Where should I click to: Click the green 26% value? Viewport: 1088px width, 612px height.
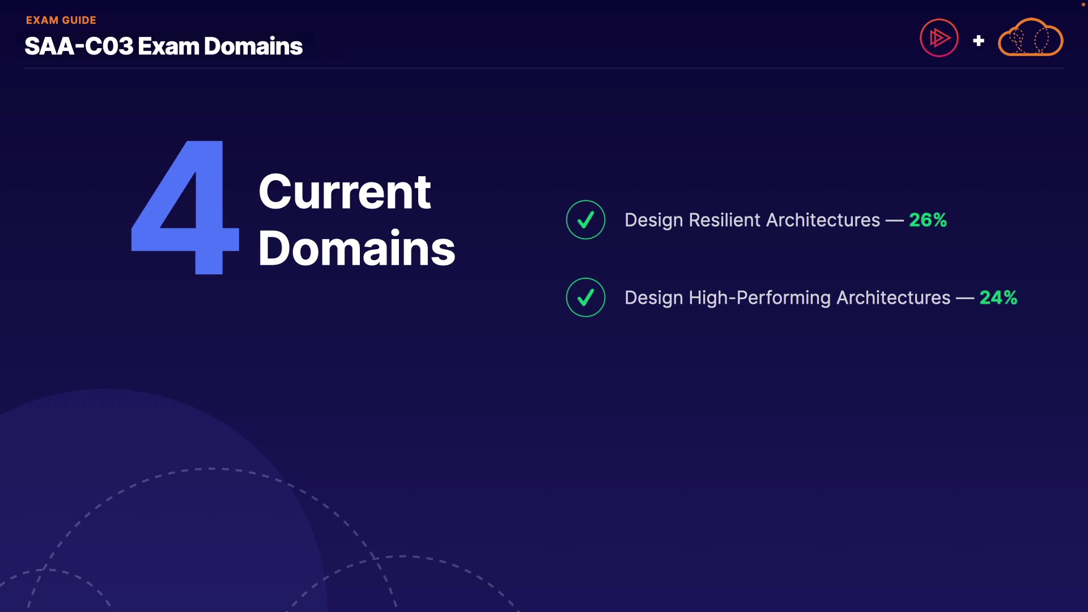(x=928, y=220)
